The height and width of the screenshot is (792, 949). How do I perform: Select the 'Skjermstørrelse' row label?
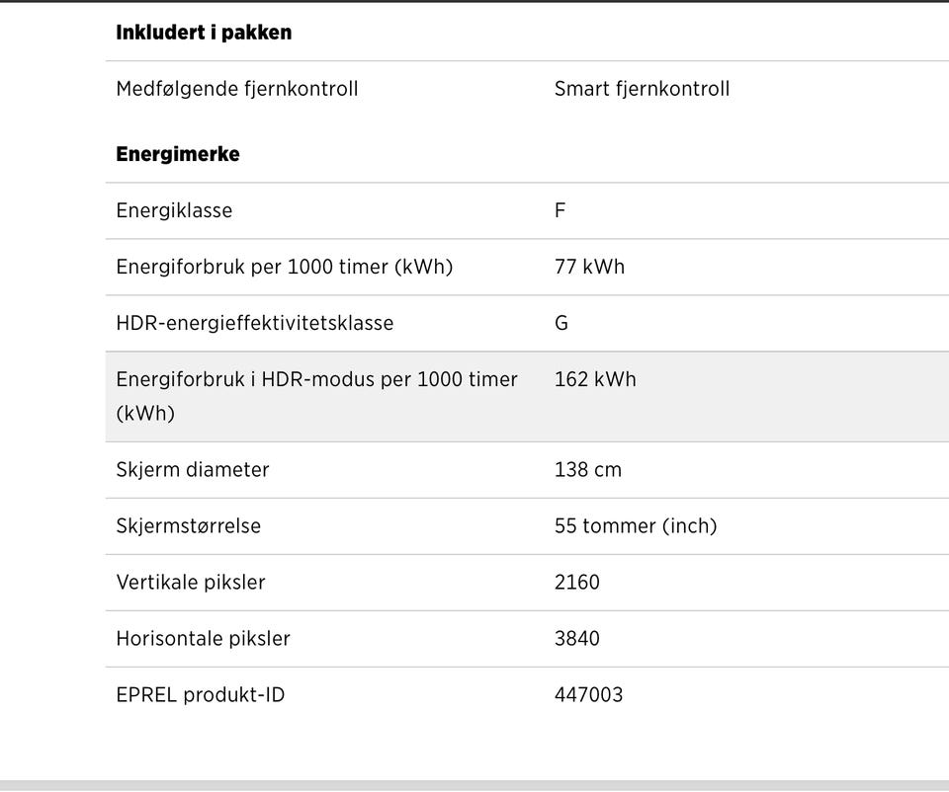188,526
